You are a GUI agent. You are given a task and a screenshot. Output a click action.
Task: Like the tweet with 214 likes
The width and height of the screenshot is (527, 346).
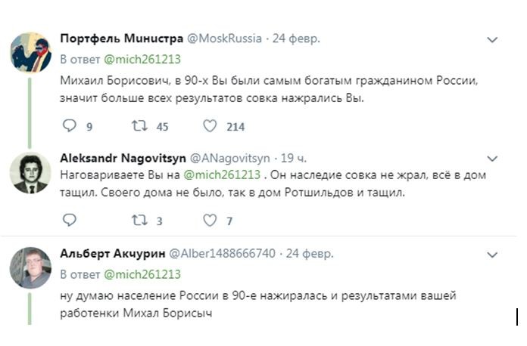pos(210,126)
